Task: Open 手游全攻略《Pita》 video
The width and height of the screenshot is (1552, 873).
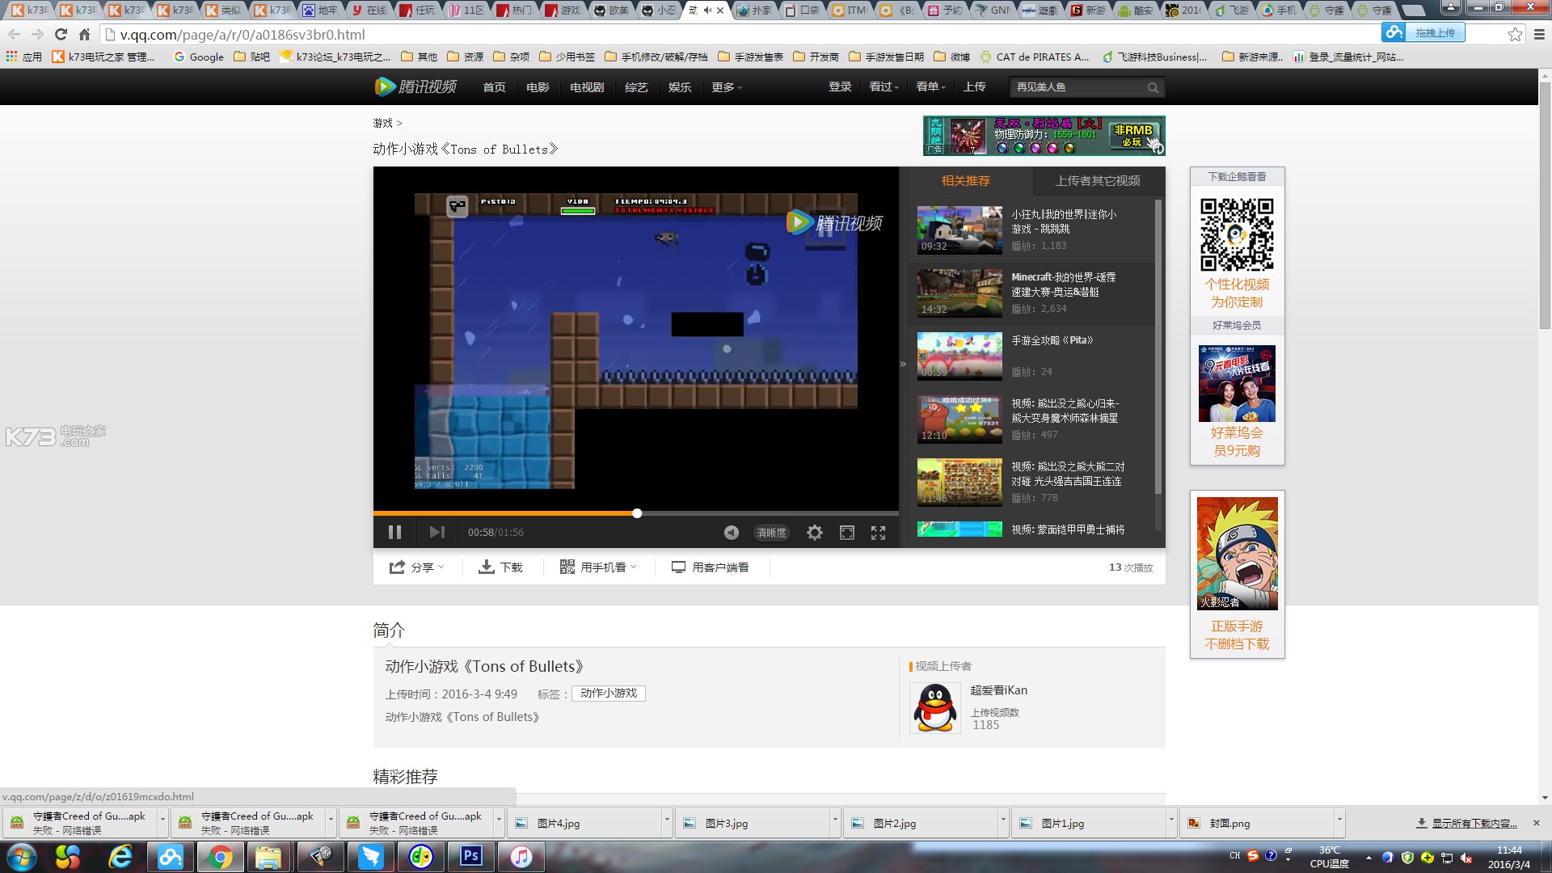Action: (x=1052, y=340)
